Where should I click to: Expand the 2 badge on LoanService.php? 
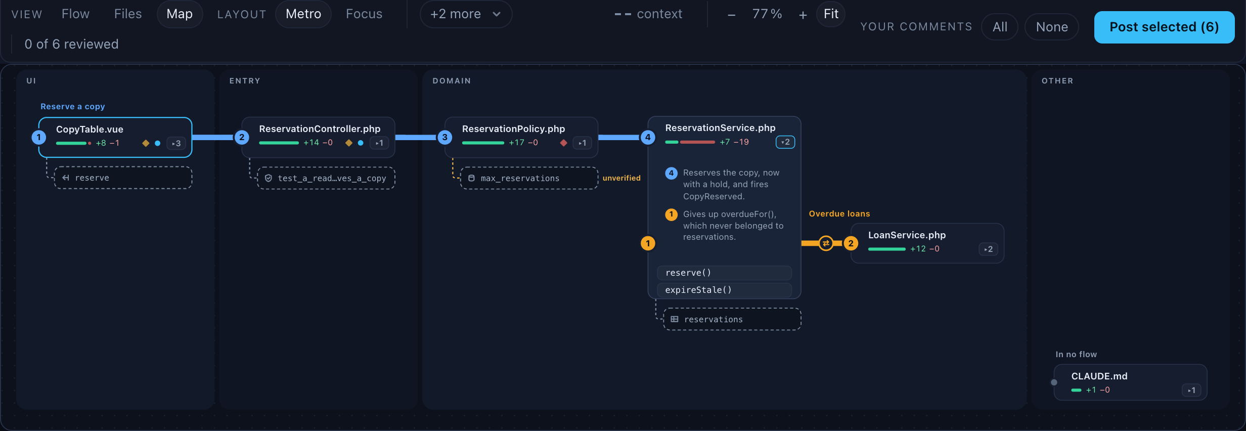pos(989,249)
